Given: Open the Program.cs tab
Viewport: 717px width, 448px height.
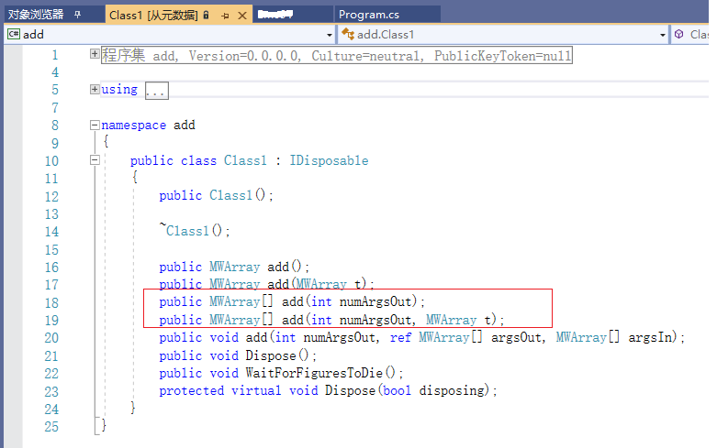Looking at the screenshot, I should click(368, 15).
